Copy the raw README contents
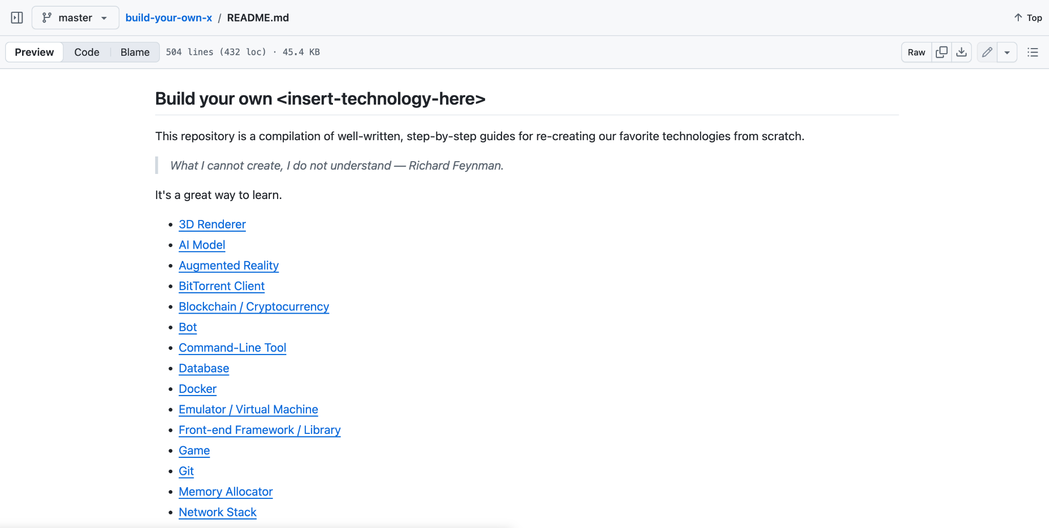The width and height of the screenshot is (1049, 528). pos(941,52)
